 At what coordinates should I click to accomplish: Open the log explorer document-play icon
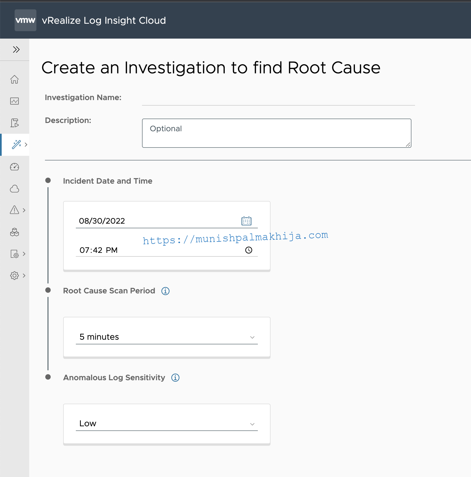point(15,123)
